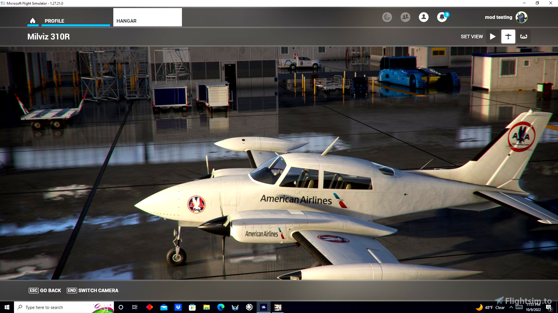558x313 pixels.
Task: Open the Action Center notifications icon
Action: (550, 307)
